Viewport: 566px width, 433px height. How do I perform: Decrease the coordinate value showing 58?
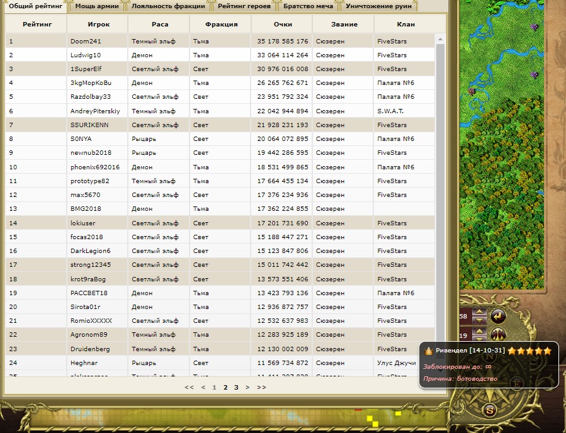(479, 320)
